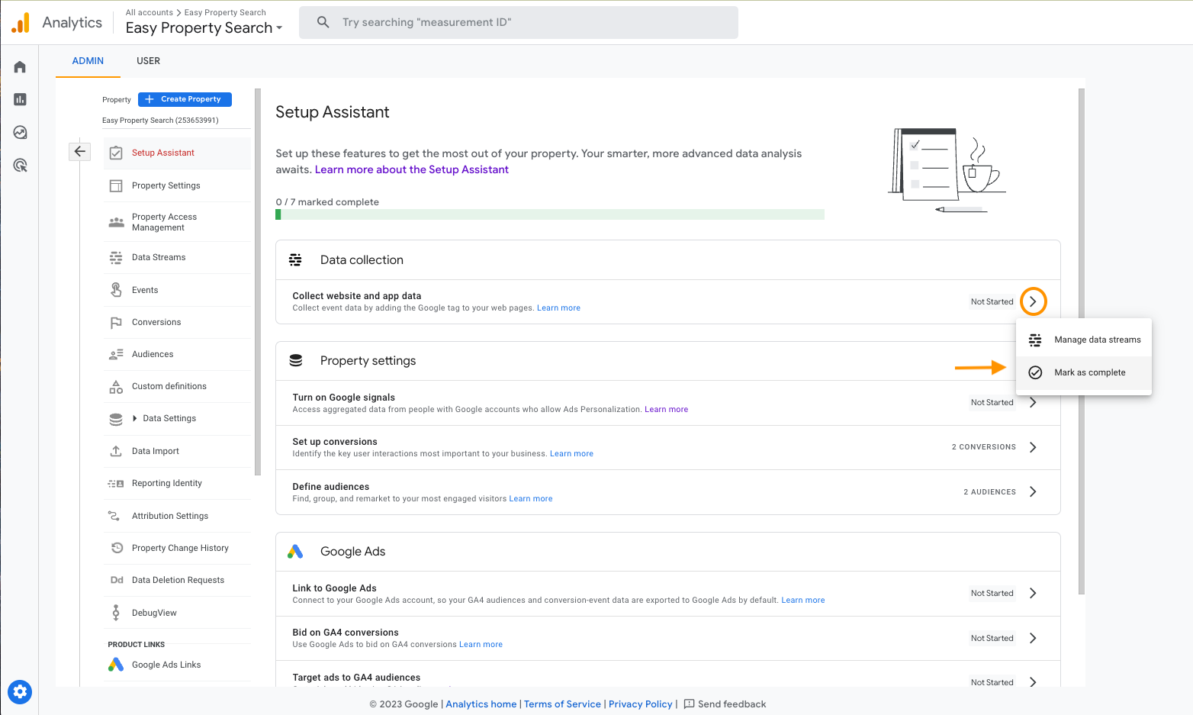Click the sidebar vertical scrollbar
Screen dimensions: 1193x715
[258, 282]
